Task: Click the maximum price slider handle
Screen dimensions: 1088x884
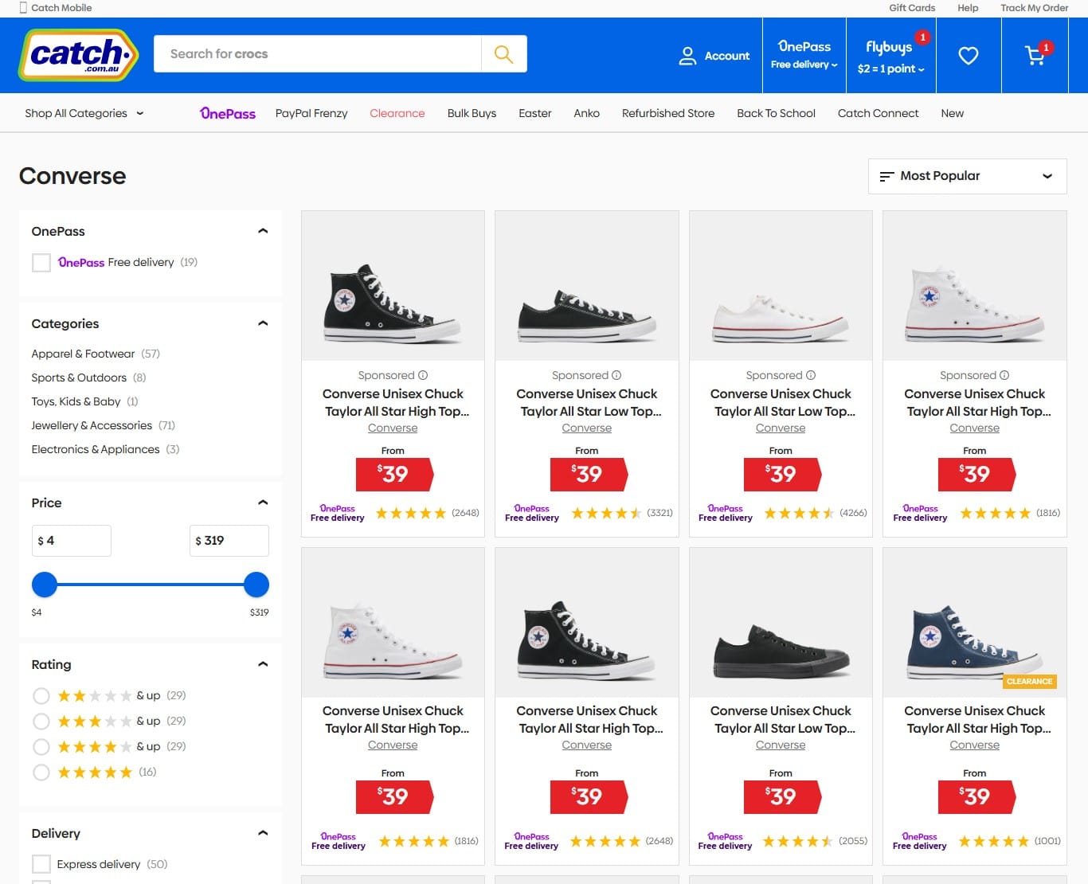Action: click(256, 585)
